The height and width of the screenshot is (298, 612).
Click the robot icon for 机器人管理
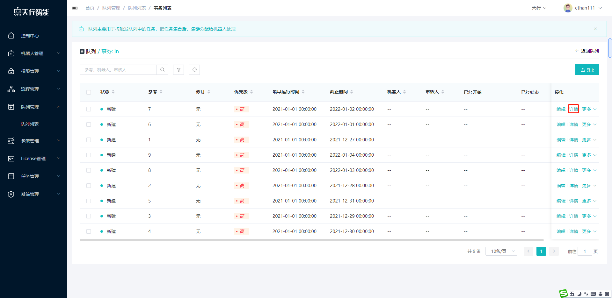point(11,53)
